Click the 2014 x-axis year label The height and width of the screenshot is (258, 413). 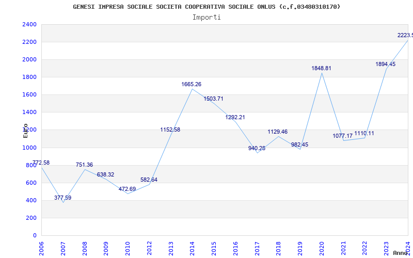192,249
